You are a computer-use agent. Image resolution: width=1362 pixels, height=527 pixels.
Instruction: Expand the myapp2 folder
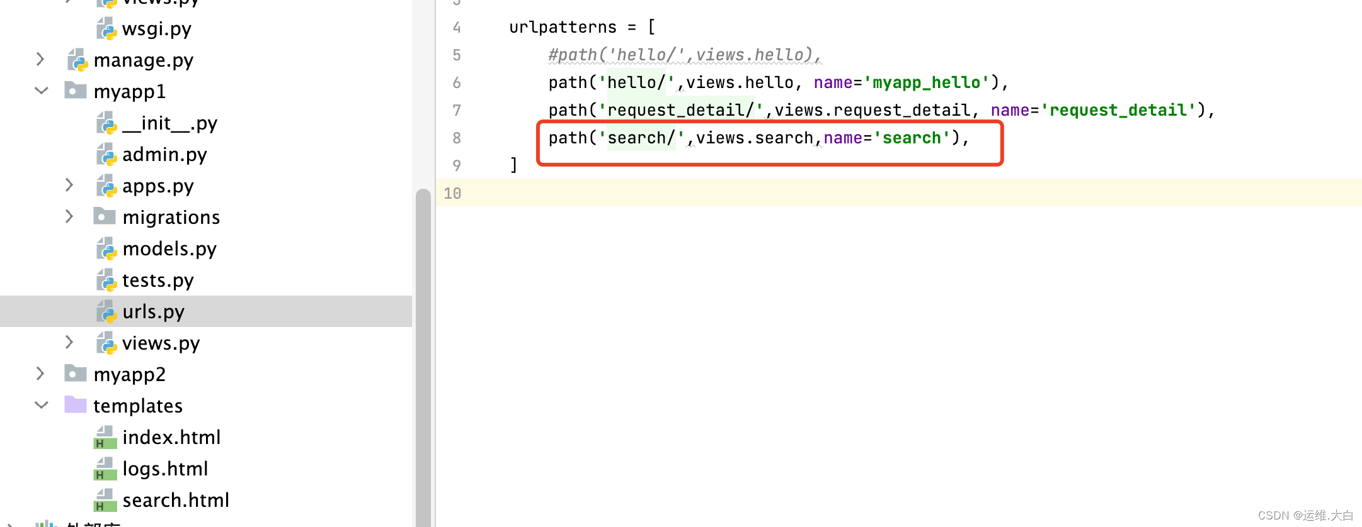(x=40, y=374)
